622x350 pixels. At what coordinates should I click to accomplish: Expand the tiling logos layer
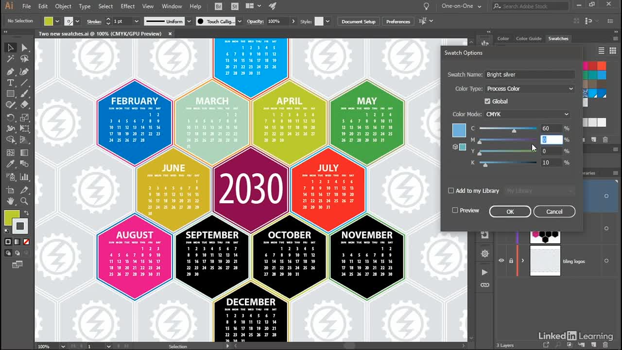(522, 261)
